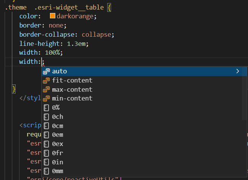Click the unit icon beside 0cm

47,126
